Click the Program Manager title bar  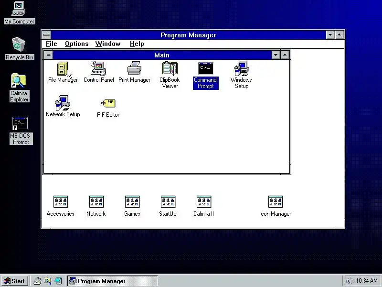tap(188, 35)
